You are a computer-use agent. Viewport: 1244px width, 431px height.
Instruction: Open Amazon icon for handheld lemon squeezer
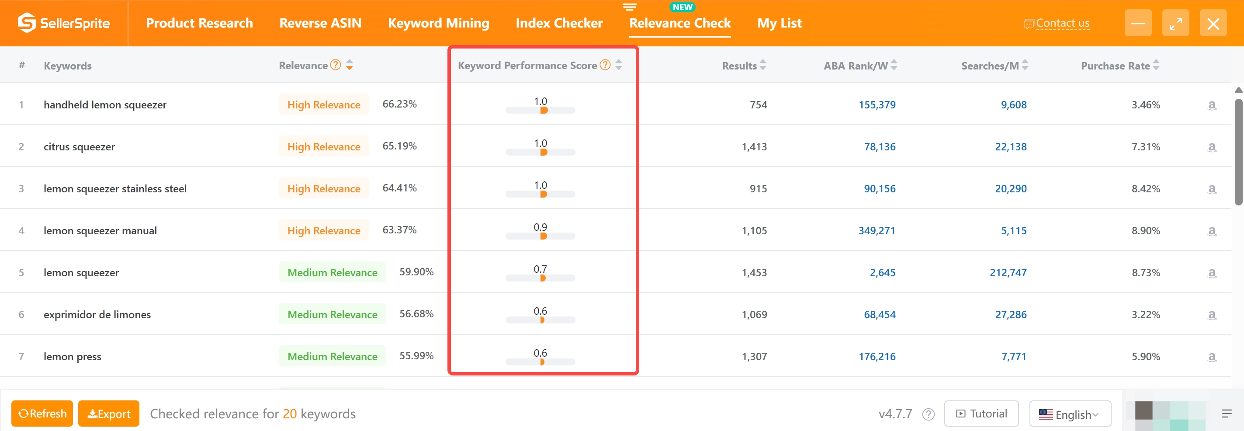coord(1212,105)
